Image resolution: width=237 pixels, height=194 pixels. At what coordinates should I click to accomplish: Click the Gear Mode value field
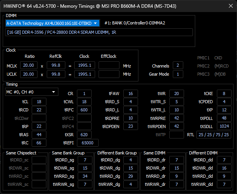(x=178, y=74)
